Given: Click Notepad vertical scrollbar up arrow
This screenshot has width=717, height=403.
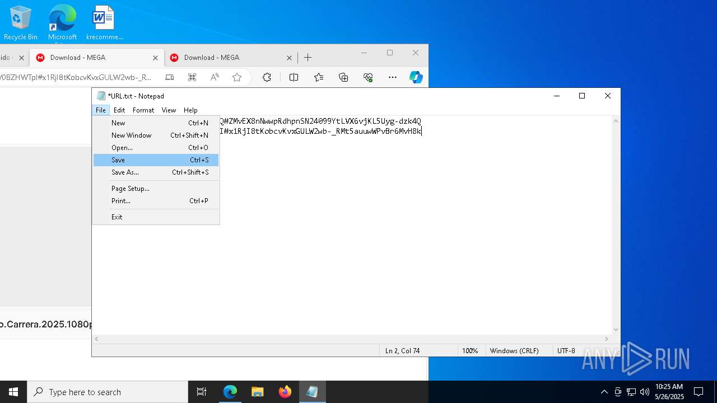Looking at the screenshot, I should click(616, 121).
